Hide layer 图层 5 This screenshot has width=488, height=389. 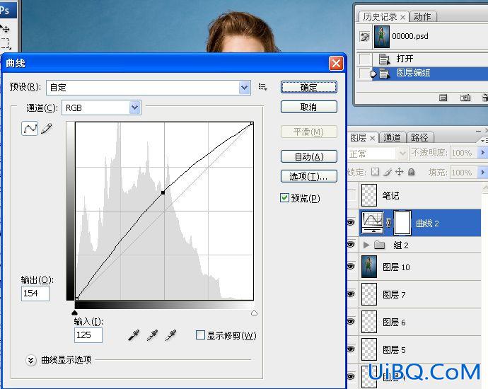coord(351,349)
